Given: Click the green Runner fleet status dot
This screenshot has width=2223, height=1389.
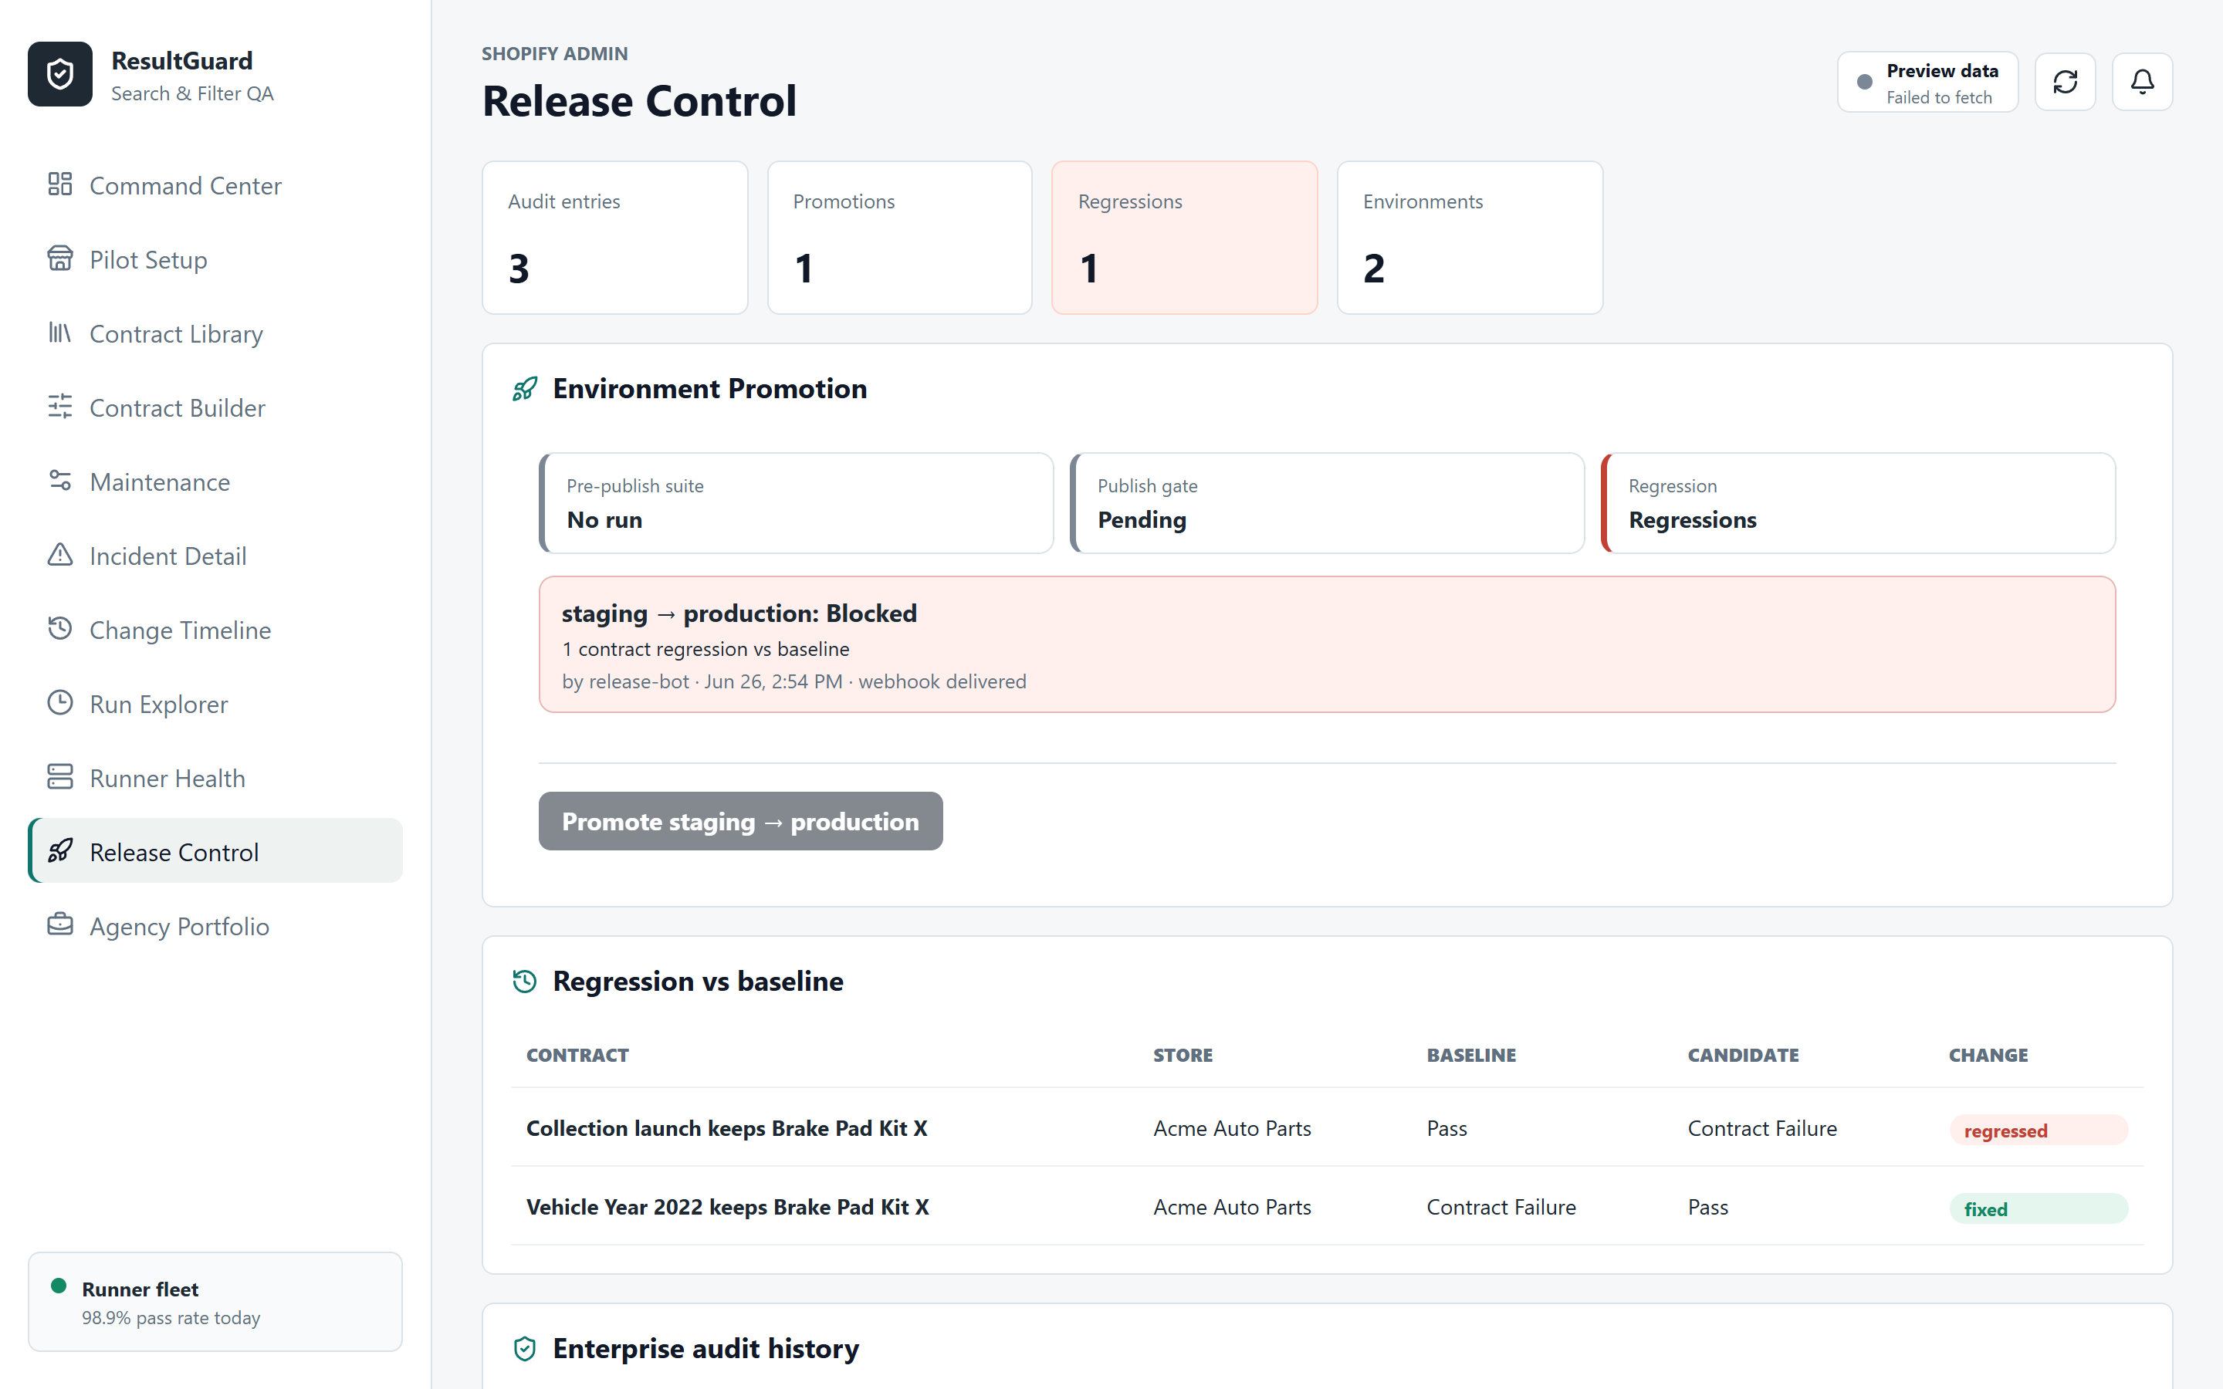Looking at the screenshot, I should (59, 1286).
